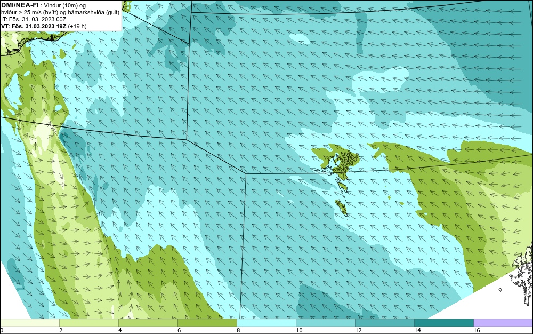Viewport: 533px width, 334px height.
Task: Click the 8–10 m/s legend color swatch
Action: (x=266, y=322)
